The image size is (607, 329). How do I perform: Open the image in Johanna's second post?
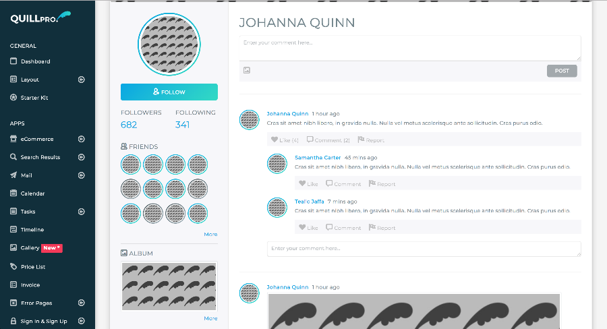[x=414, y=311]
